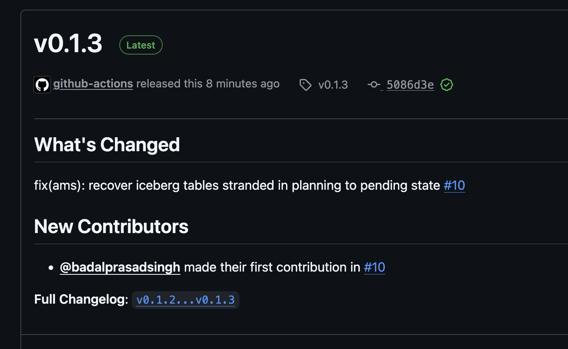Click the fix(ams) iceberg tables change description
This screenshot has width=568, height=349.
(x=237, y=185)
